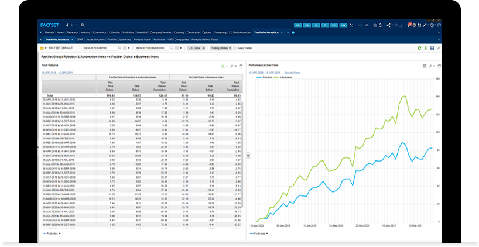The height and width of the screenshot is (247, 479).
Task: Open the GIPS Composites sub-tab
Action: 178,39
